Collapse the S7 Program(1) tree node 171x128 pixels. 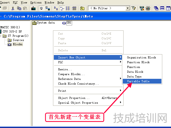pos(1,36)
